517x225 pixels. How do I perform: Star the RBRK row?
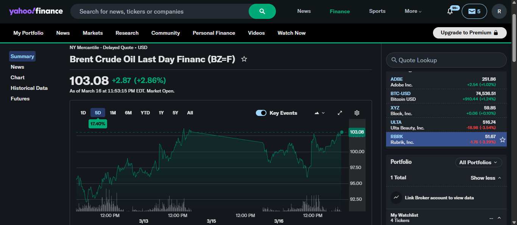pyautogui.click(x=503, y=140)
